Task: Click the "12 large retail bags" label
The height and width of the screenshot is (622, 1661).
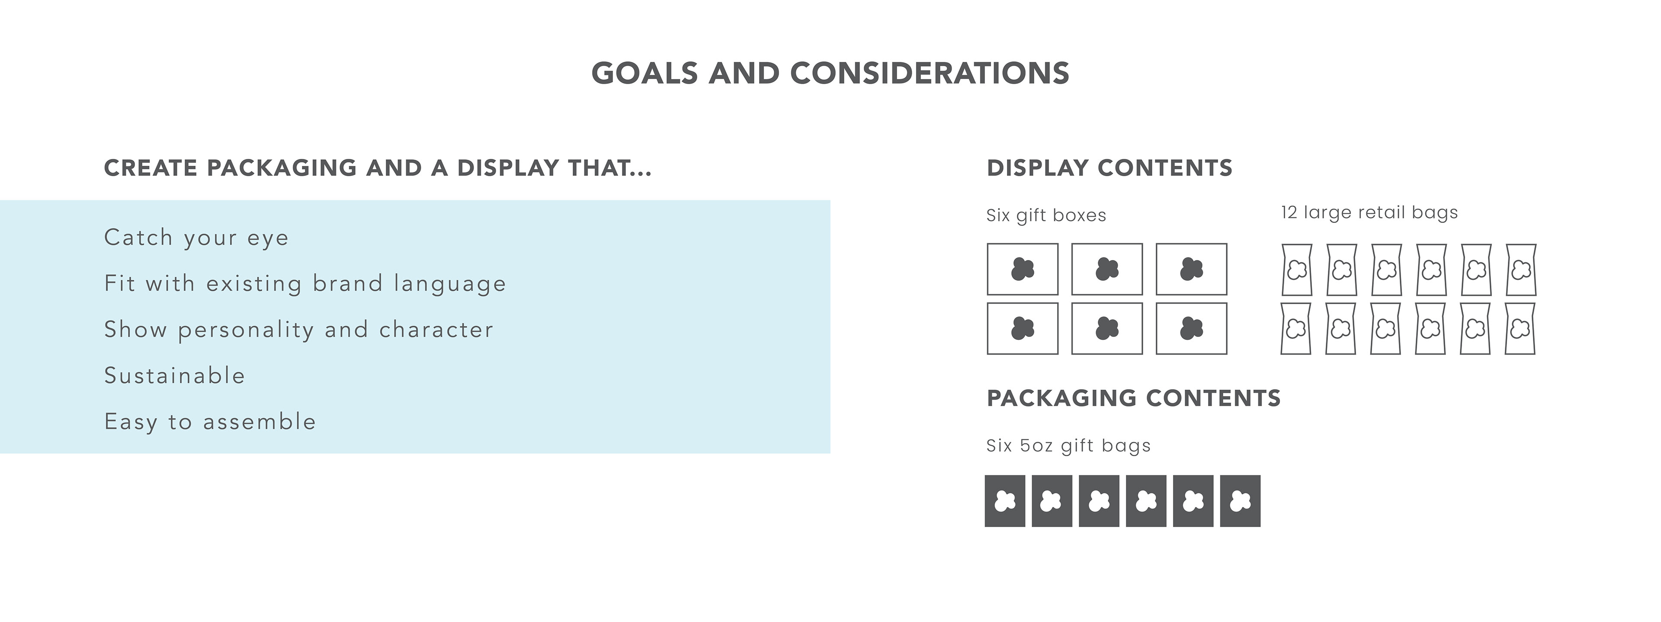Action: [1369, 213]
